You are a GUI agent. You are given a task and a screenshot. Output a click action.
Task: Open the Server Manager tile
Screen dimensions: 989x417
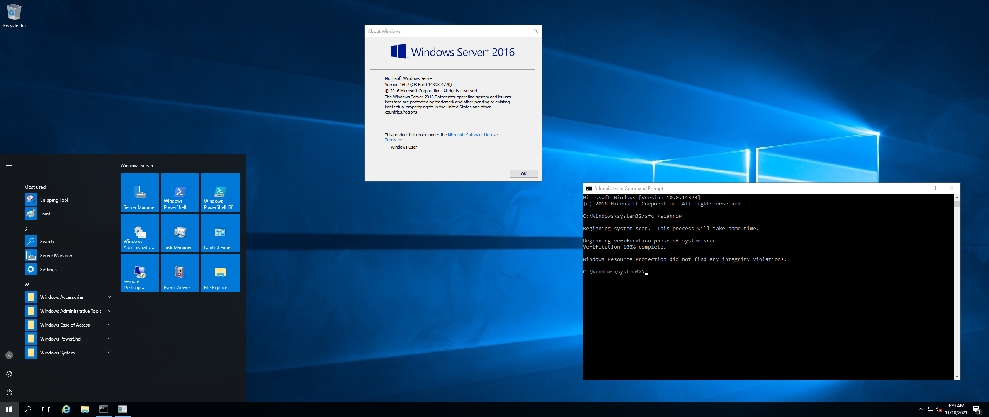(x=140, y=193)
